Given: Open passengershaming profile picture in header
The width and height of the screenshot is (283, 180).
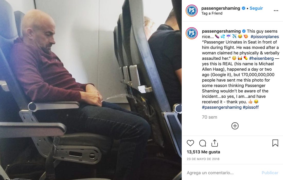Looking at the screenshot, I should pyautogui.click(x=191, y=10).
